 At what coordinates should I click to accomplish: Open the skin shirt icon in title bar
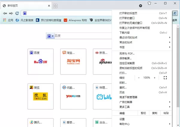pyautogui.click(x=149, y=3)
